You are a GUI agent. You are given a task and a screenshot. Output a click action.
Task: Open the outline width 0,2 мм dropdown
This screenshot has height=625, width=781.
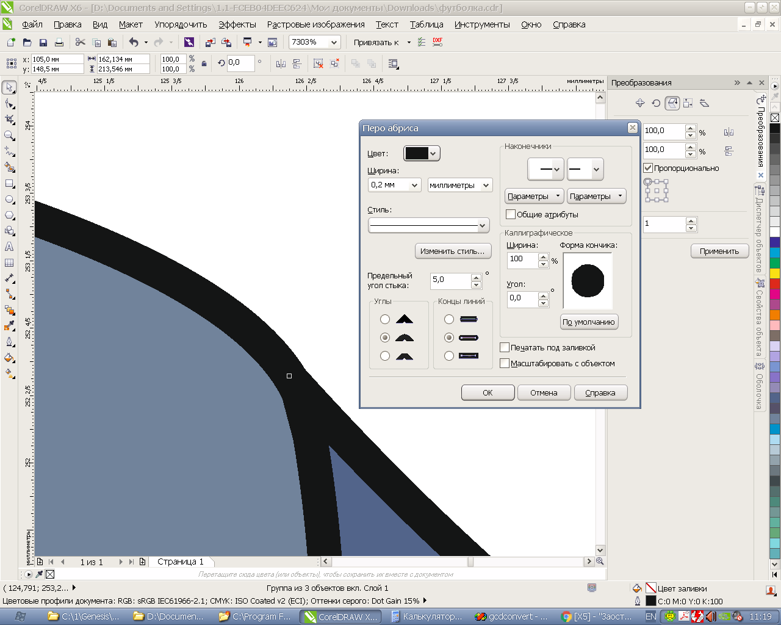[415, 185]
